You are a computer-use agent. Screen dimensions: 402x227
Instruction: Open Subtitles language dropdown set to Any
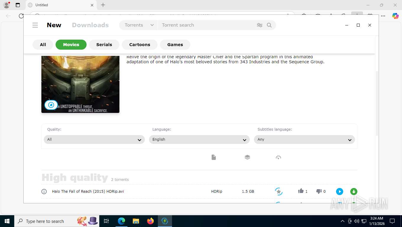304,140
